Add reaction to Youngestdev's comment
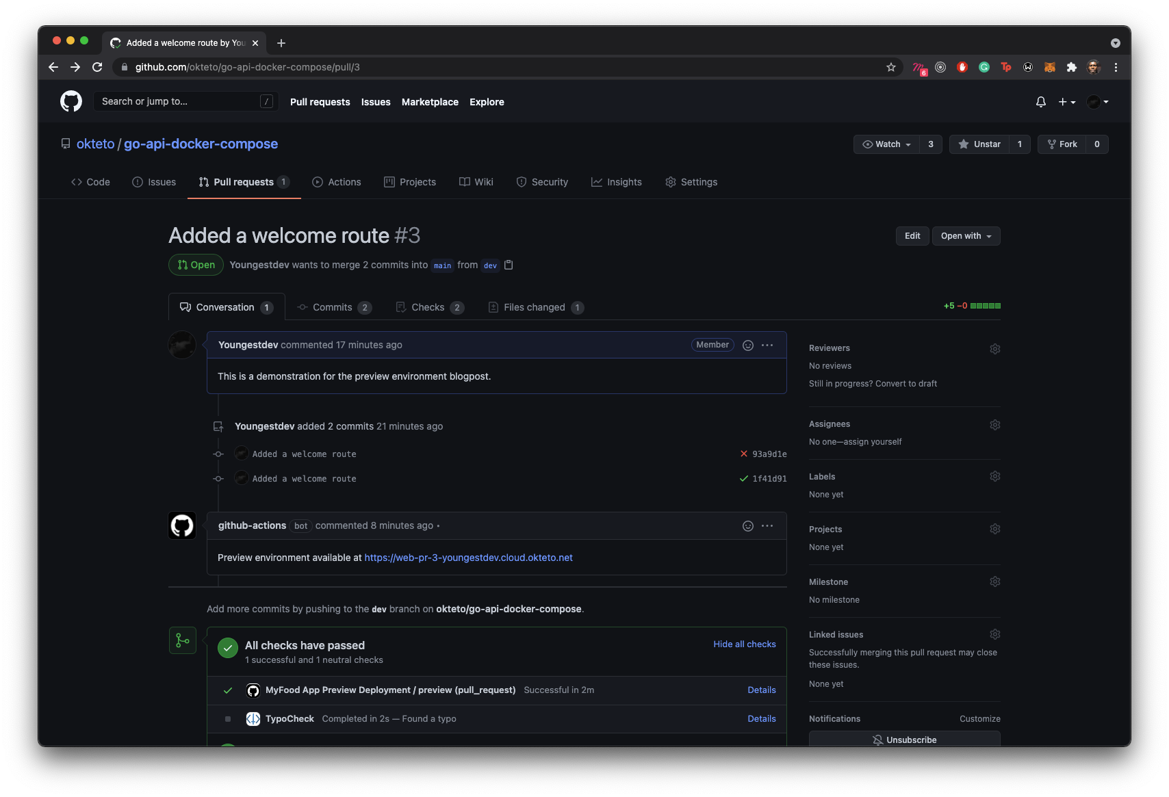Screen dimensions: 1169x797 click(x=748, y=345)
